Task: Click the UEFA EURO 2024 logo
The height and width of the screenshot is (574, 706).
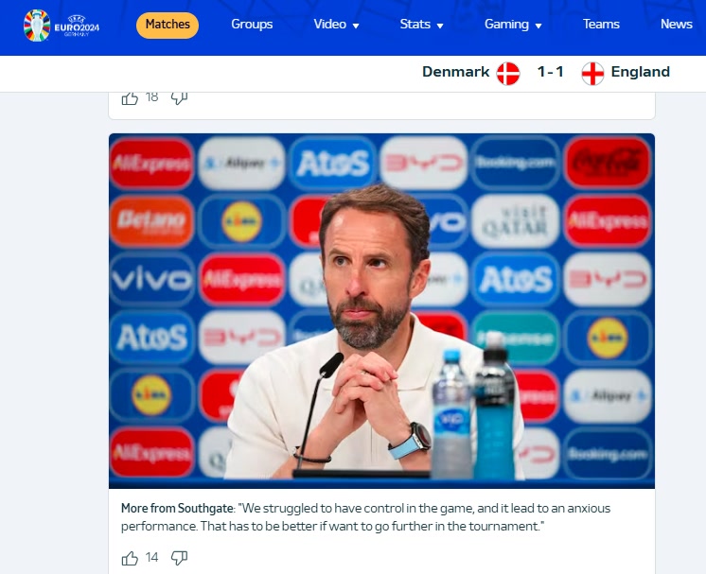Action: point(62,26)
